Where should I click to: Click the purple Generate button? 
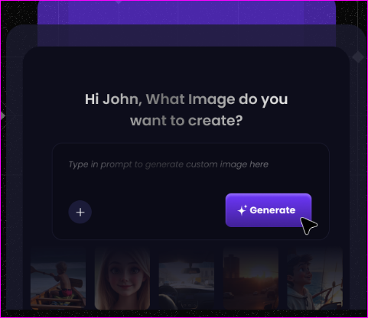tap(269, 210)
